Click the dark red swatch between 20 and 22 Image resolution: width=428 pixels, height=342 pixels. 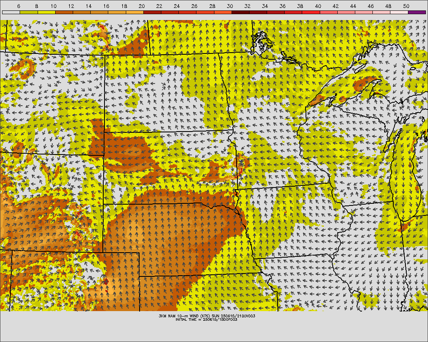point(152,12)
